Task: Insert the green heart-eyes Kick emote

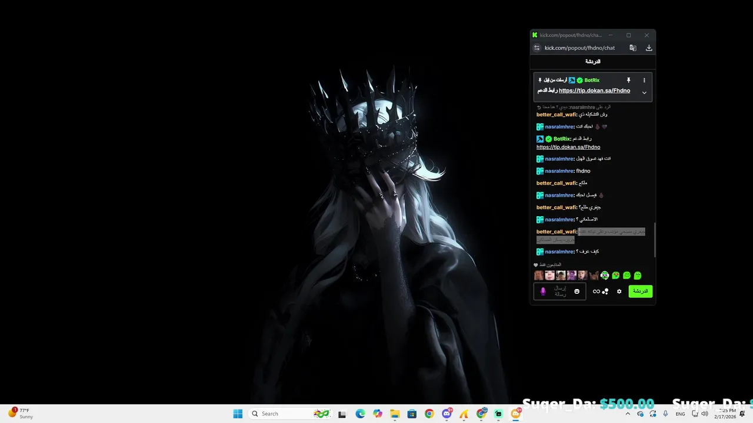Action: pos(615,276)
